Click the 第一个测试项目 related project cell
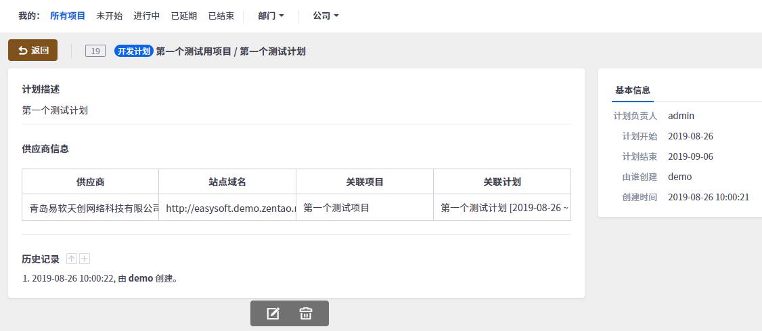The width and height of the screenshot is (762, 331). point(337,208)
